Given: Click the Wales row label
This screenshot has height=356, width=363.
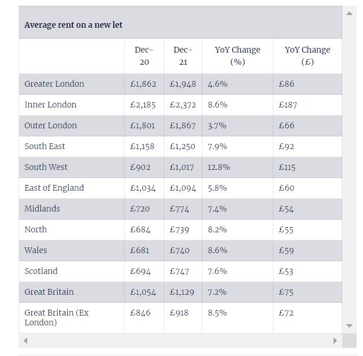Looking at the screenshot, I should [x=36, y=250].
